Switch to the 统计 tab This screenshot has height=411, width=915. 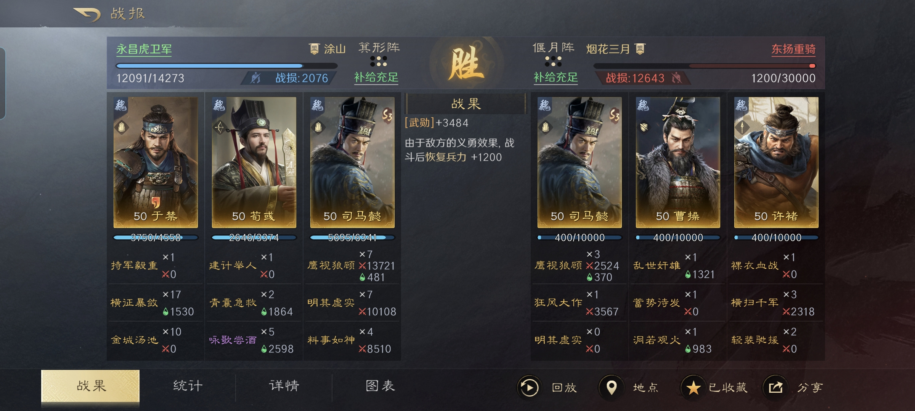point(188,386)
